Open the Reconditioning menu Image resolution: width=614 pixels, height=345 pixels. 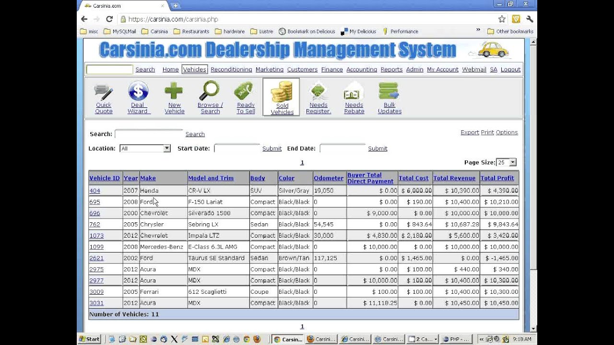point(231,69)
